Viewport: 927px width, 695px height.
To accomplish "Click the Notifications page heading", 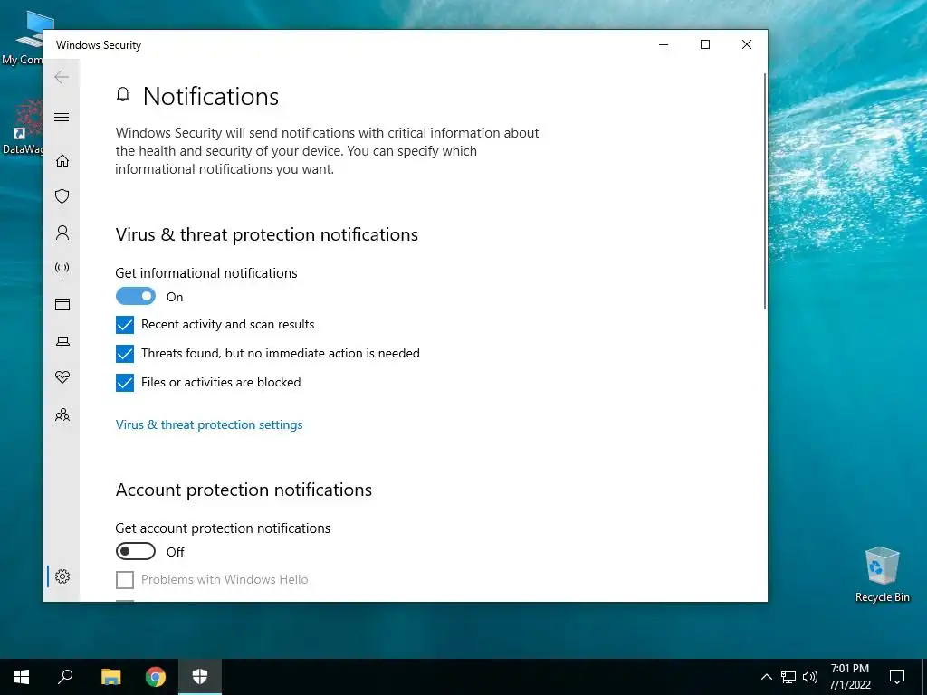I will tap(210, 96).
